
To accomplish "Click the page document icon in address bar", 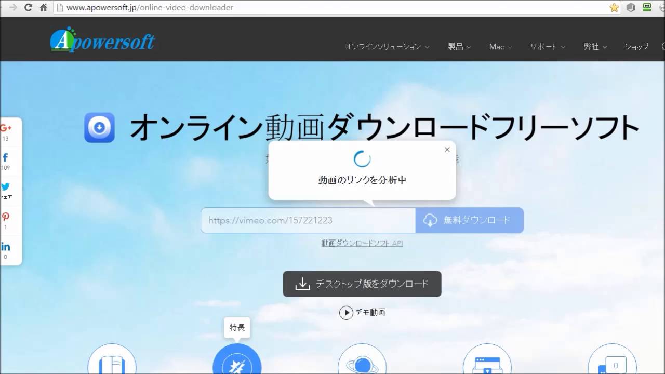I will coord(59,8).
